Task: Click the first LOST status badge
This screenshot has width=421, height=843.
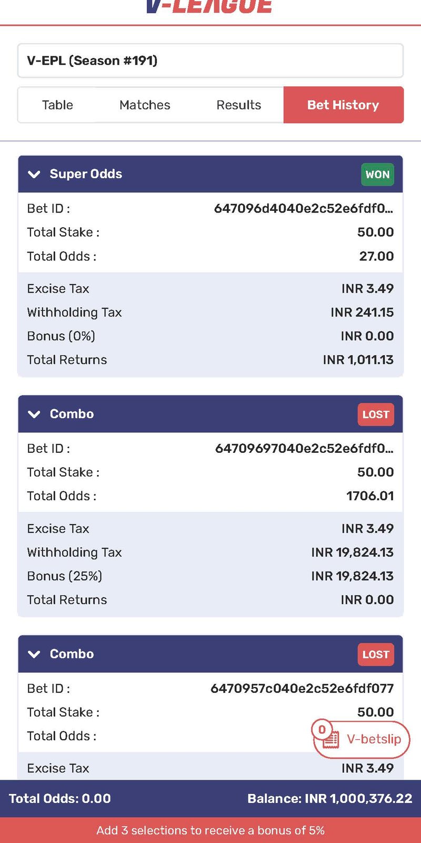Action: tap(376, 414)
